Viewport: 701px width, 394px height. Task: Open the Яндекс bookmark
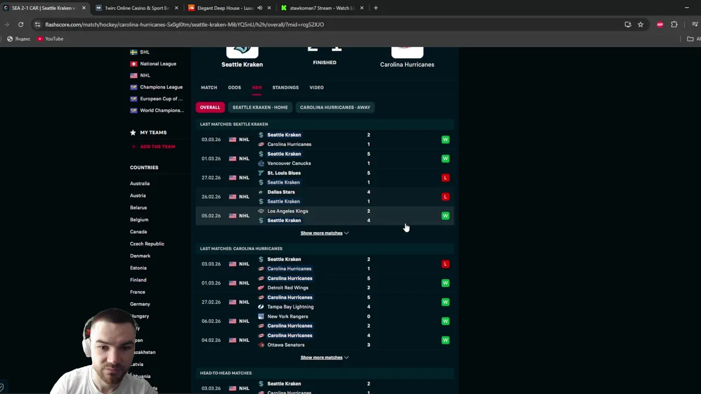click(19, 39)
